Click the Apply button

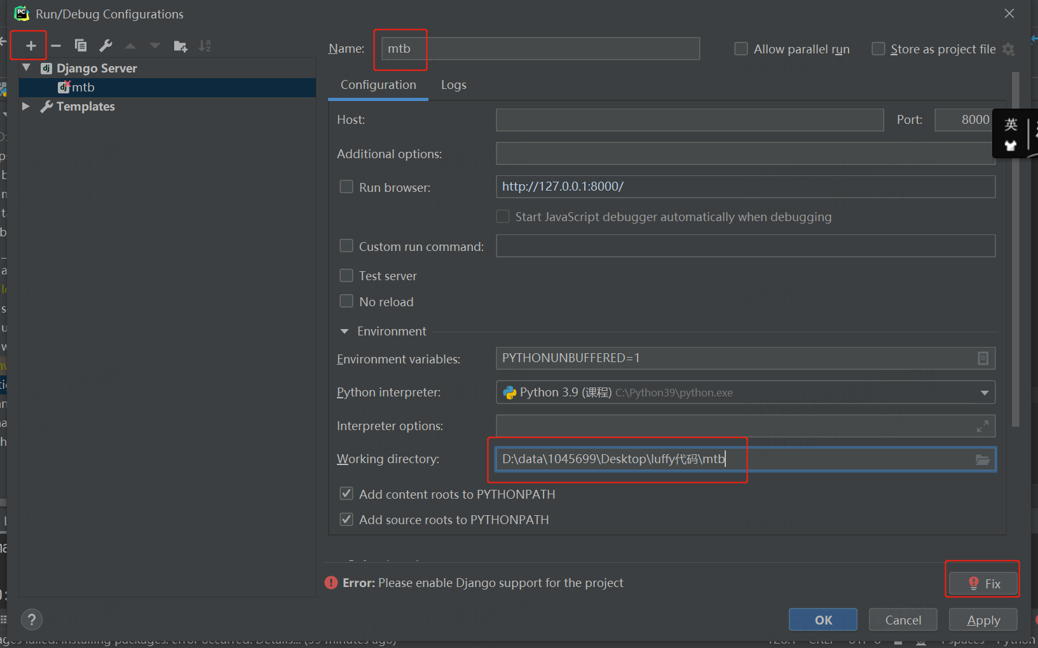pyautogui.click(x=983, y=620)
